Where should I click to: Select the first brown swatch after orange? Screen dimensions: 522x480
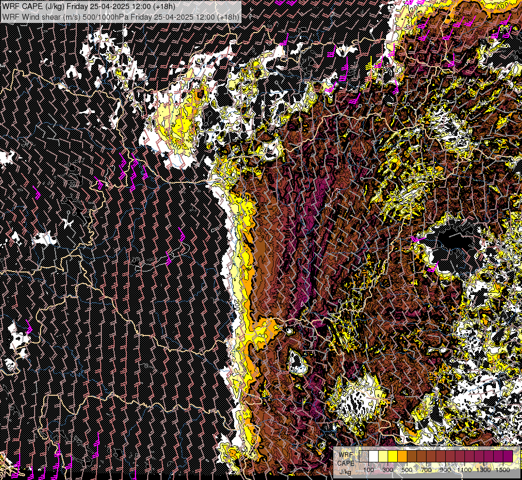point(412,456)
